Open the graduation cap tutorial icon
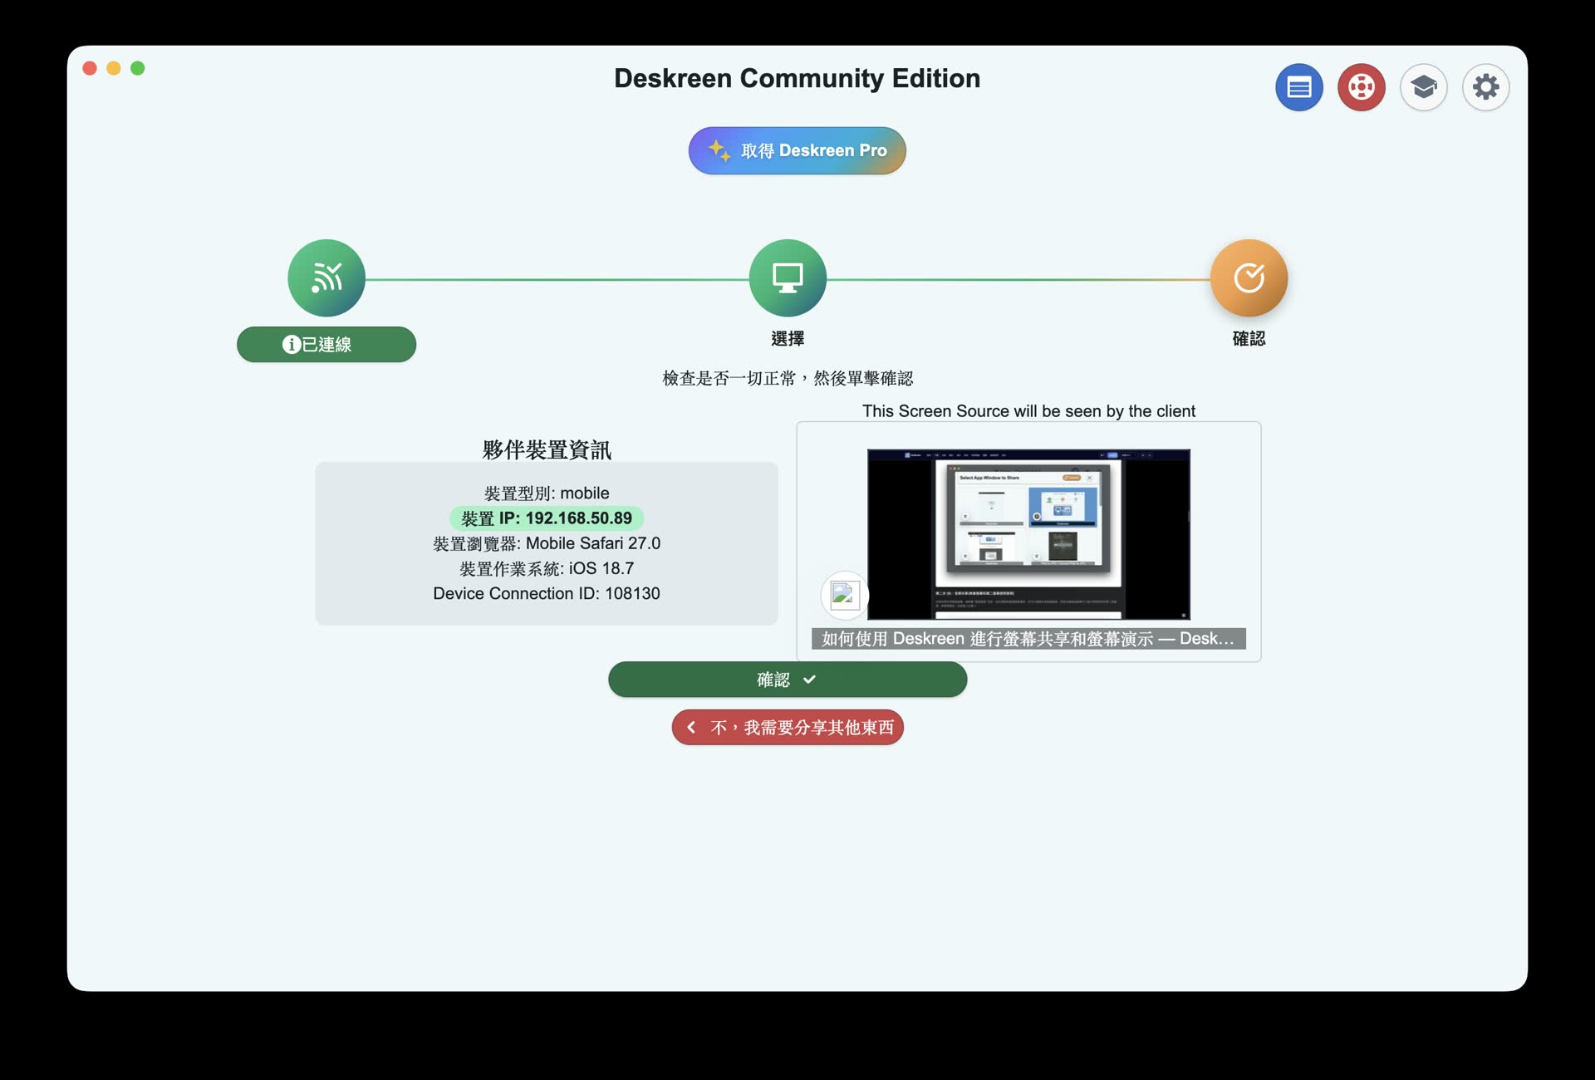Viewport: 1595px width, 1080px height. 1424,87
